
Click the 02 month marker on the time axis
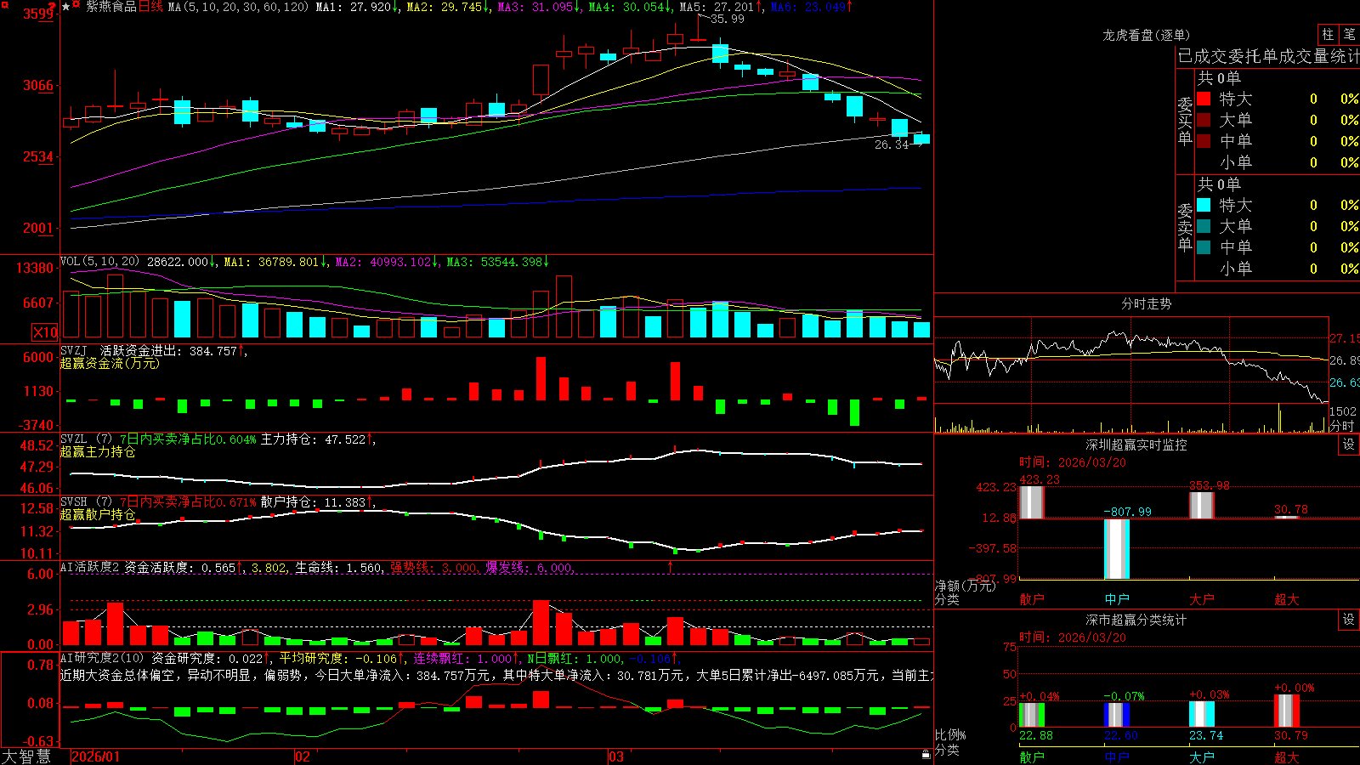click(303, 756)
